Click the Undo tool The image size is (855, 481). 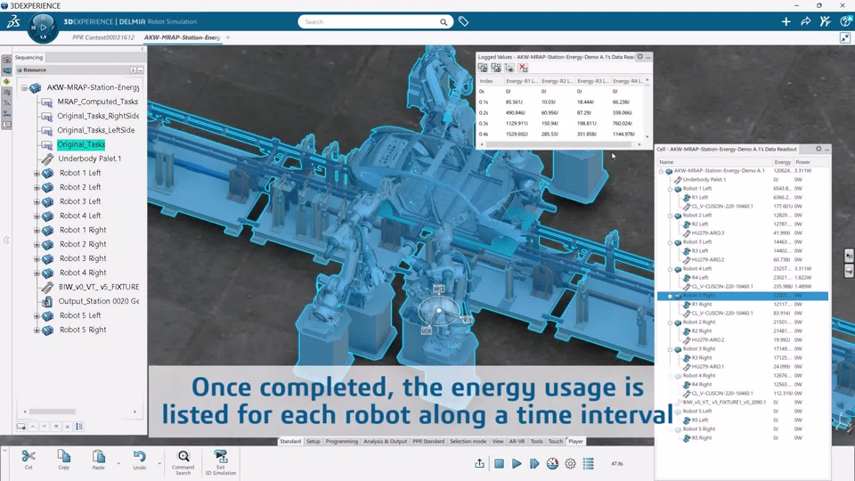(140, 460)
